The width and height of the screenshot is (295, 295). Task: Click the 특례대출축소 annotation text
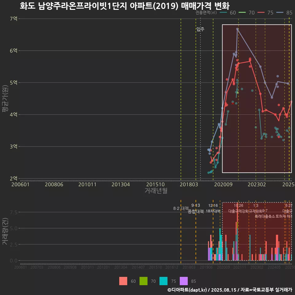[265, 216]
